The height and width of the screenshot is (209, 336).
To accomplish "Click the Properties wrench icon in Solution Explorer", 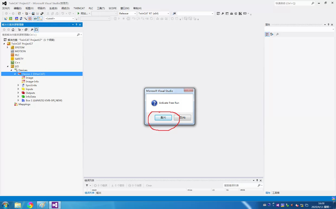I will click(x=32, y=30).
